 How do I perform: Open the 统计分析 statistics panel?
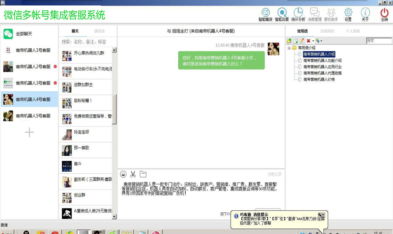pyautogui.click(x=298, y=14)
